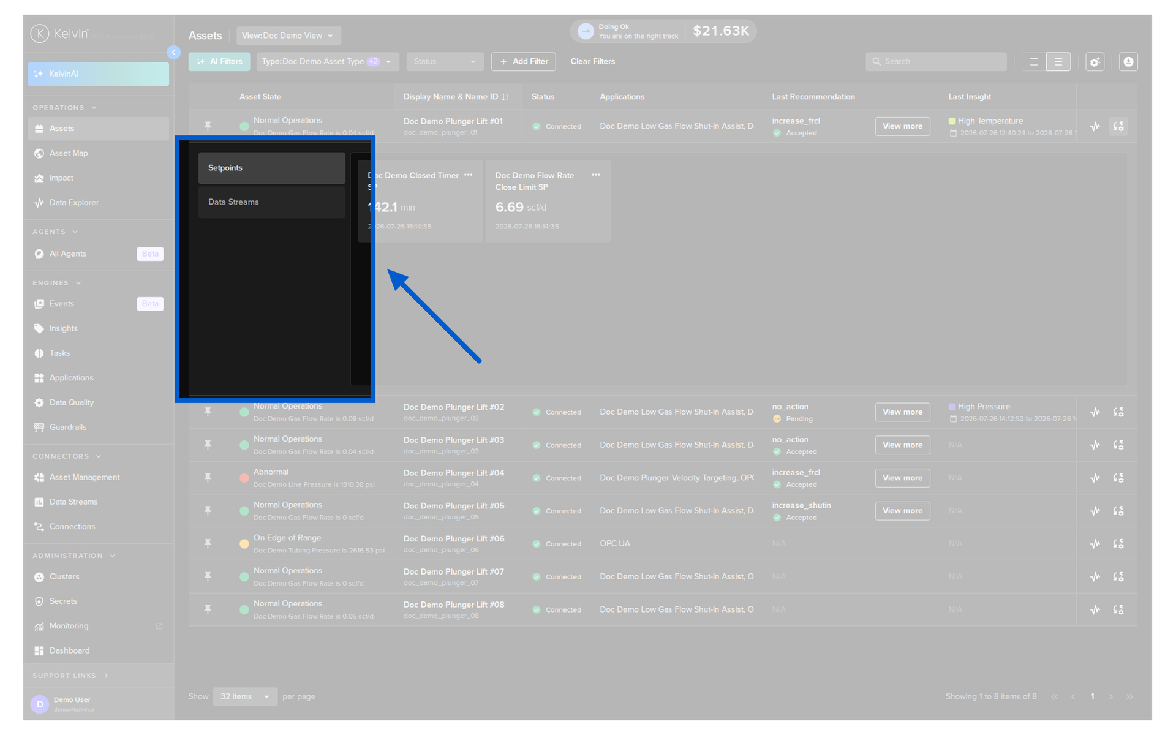The height and width of the screenshot is (735, 1176).
Task: Click the Data Quality gear icon
Action: (x=39, y=402)
